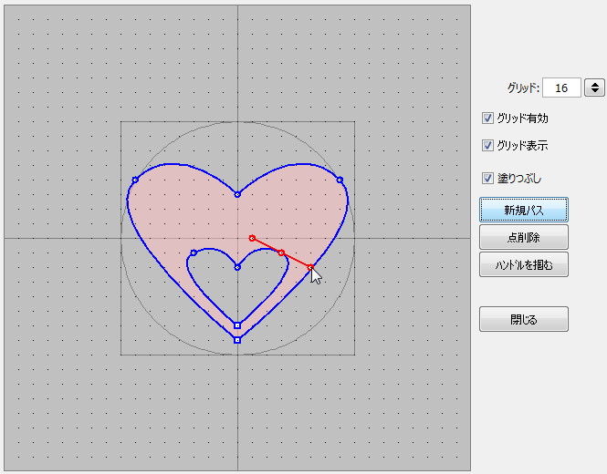Click the 点削除 button
607x474 pixels.
point(524,237)
